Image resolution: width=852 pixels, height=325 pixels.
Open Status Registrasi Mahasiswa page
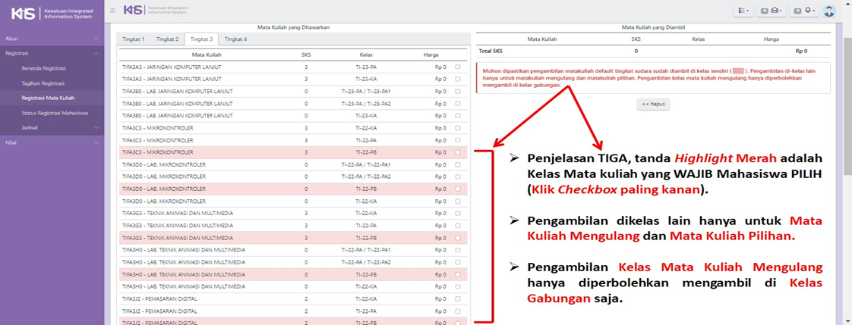tap(55, 113)
